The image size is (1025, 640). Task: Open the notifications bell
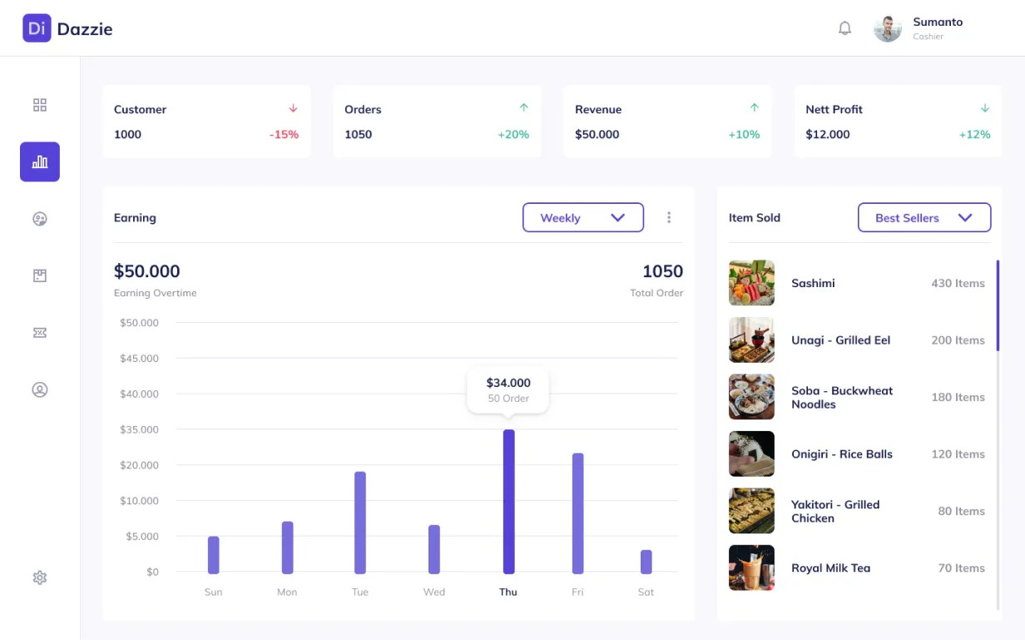(x=844, y=28)
